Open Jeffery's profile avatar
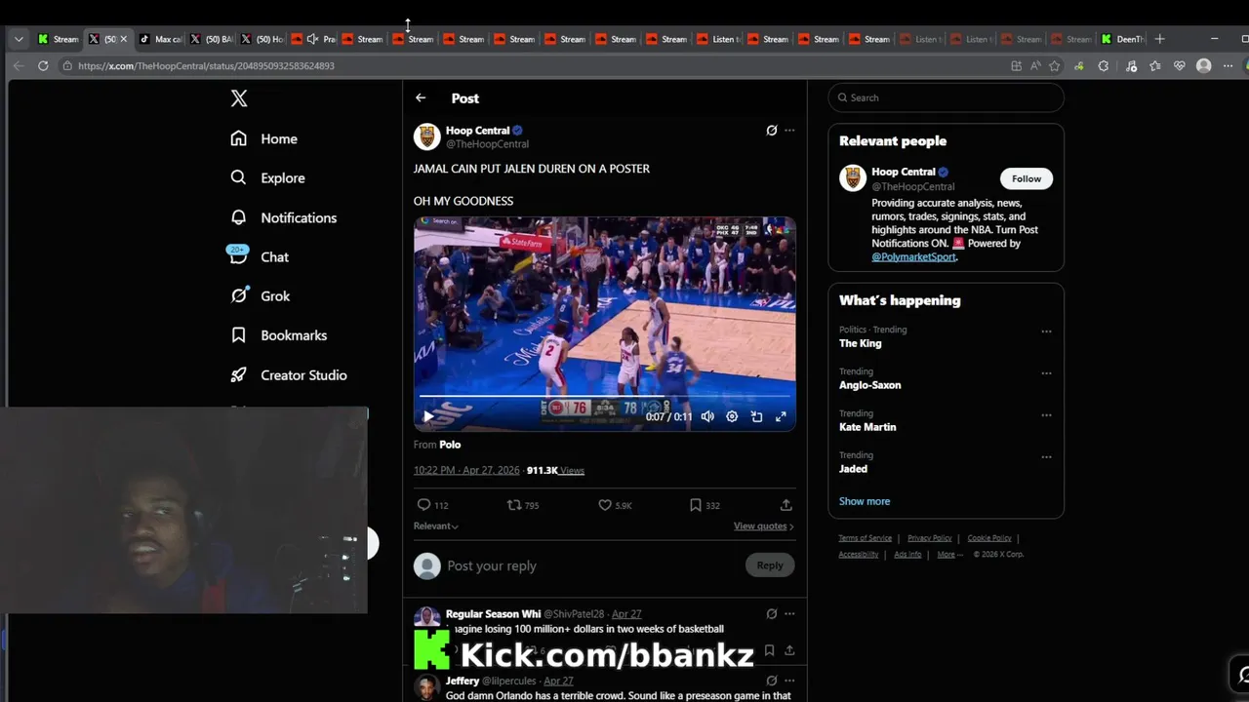1249x702 pixels. [x=426, y=686]
